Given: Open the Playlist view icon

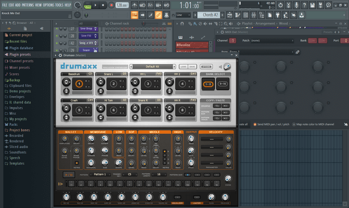Looking at the screenshot, I should coord(230,15).
